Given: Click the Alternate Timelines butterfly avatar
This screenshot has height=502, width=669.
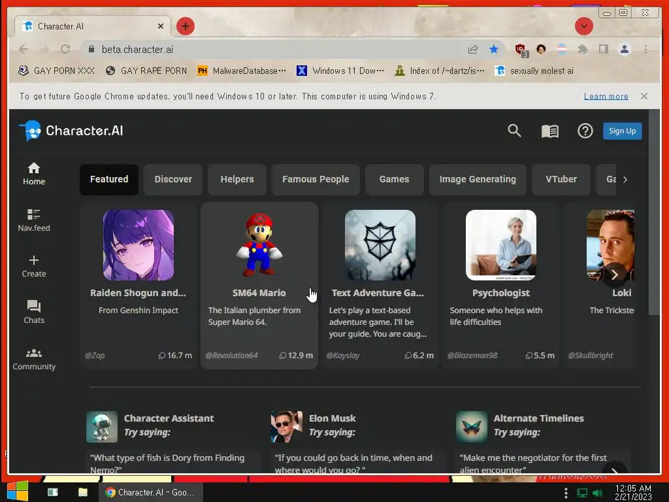Looking at the screenshot, I should [x=472, y=426].
